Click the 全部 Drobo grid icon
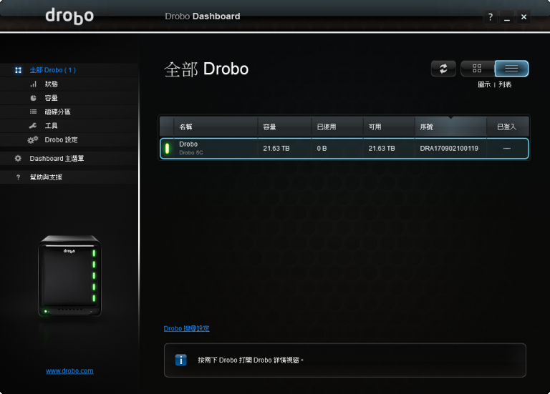550x394 pixels. click(18, 70)
